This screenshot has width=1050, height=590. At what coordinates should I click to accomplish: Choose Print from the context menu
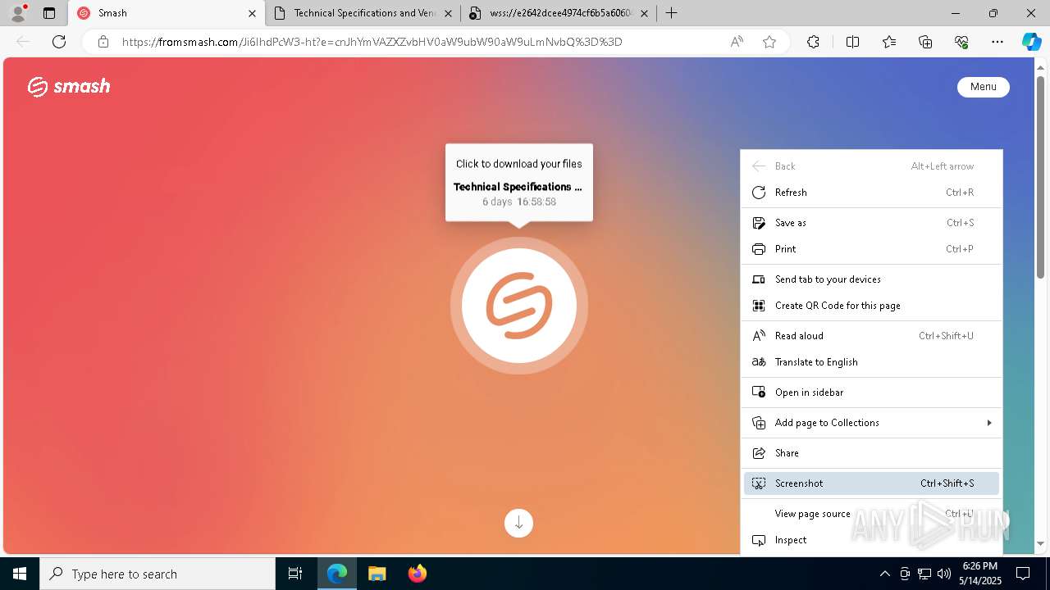pos(871,249)
